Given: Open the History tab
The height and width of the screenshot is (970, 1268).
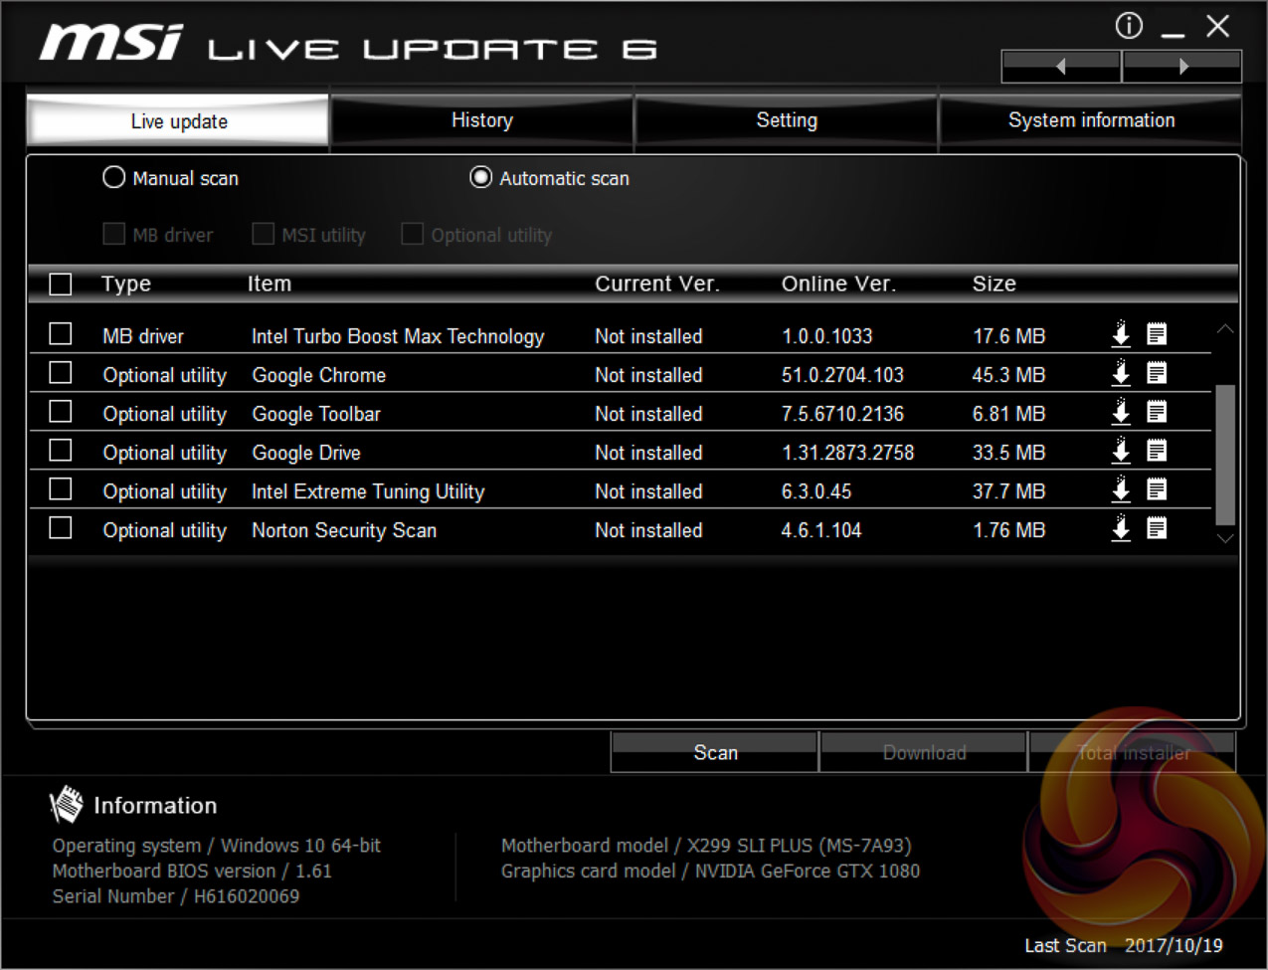Looking at the screenshot, I should (482, 120).
